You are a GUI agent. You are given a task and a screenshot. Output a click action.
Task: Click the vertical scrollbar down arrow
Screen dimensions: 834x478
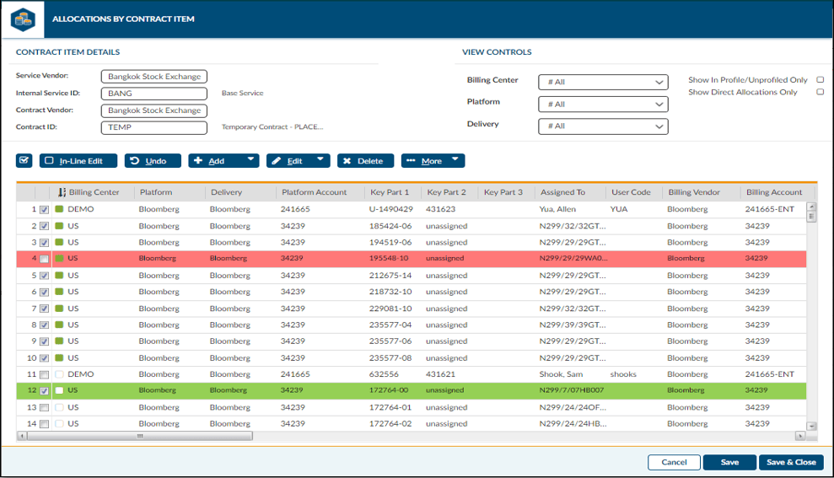tap(811, 426)
